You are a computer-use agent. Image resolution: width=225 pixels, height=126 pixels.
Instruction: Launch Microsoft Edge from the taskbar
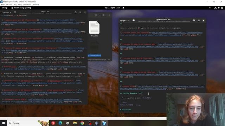tap(60, 123)
